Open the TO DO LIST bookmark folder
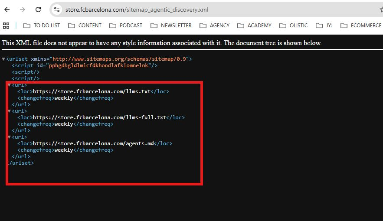Image resolution: width=383 pixels, height=221 pixels. 42,26
